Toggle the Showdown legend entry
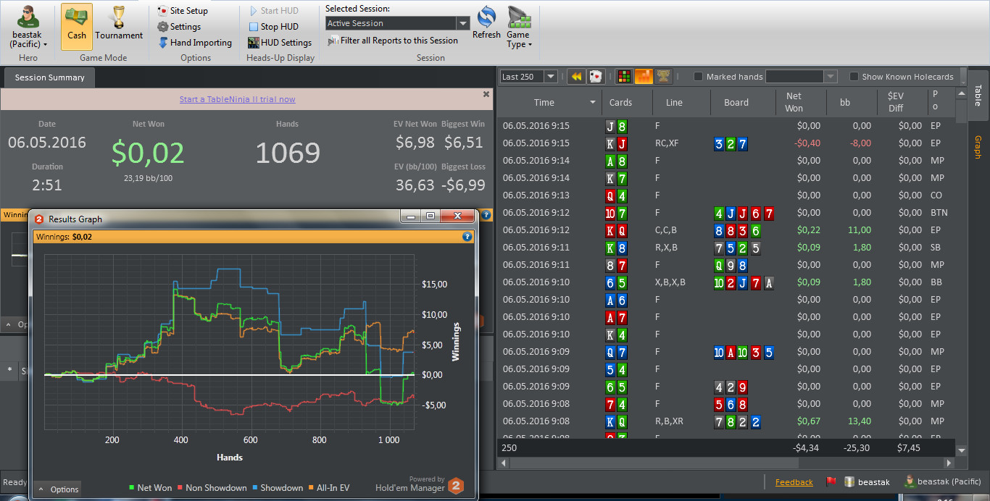Screen dimensions: 990x501 click(278, 488)
